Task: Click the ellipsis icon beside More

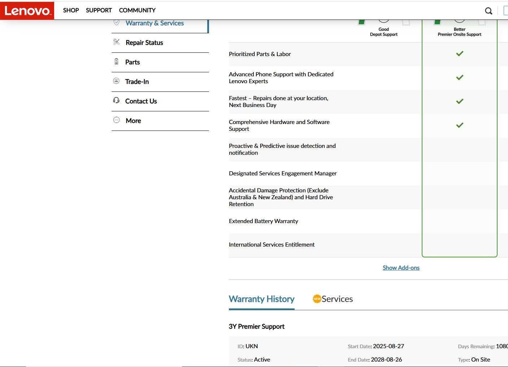Action: pos(116,120)
